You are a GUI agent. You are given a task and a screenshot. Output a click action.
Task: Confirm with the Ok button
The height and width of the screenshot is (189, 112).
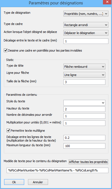(x=14, y=182)
